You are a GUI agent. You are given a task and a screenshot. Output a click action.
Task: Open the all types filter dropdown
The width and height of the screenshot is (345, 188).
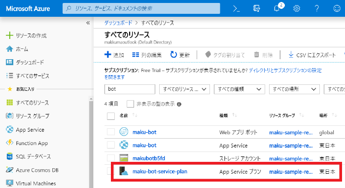pyautogui.click(x=240, y=89)
